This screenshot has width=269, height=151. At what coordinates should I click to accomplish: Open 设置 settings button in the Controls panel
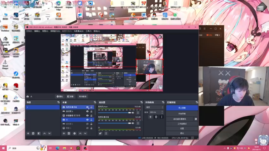click(182, 129)
